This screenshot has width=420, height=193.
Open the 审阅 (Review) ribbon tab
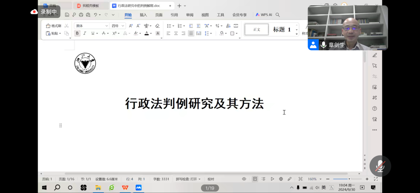tap(189, 15)
